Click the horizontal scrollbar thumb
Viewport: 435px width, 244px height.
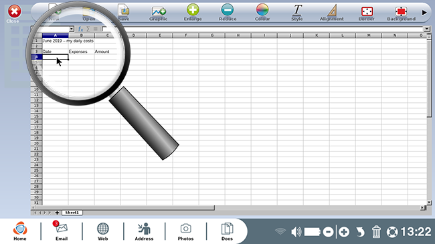click(125, 207)
